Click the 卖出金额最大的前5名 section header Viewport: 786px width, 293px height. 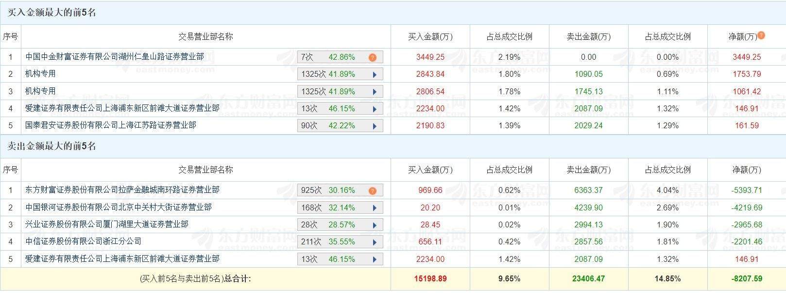52,146
